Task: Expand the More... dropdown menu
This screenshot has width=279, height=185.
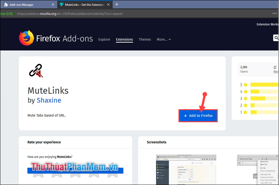Action: coord(164,40)
